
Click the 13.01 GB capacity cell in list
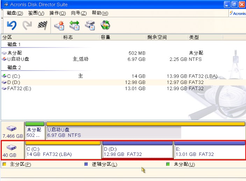click(x=135, y=88)
